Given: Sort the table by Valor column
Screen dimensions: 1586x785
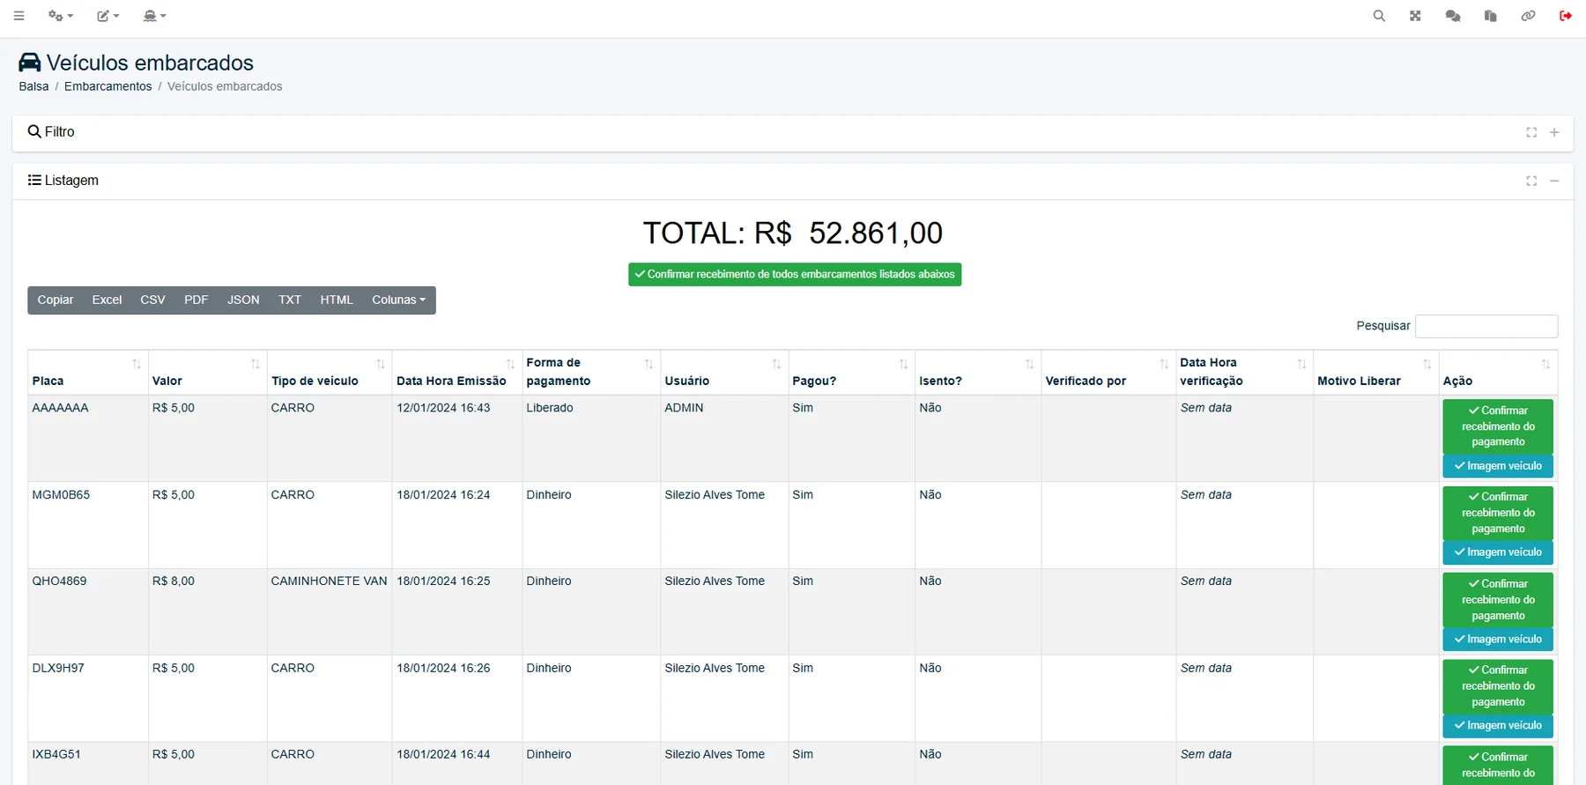Looking at the screenshot, I should (x=207, y=373).
